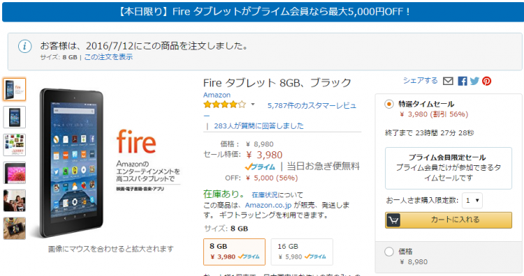Image resolution: width=524 pixels, height=276 pixels.
Task: Share on Facebook icon
Action: (x=463, y=81)
